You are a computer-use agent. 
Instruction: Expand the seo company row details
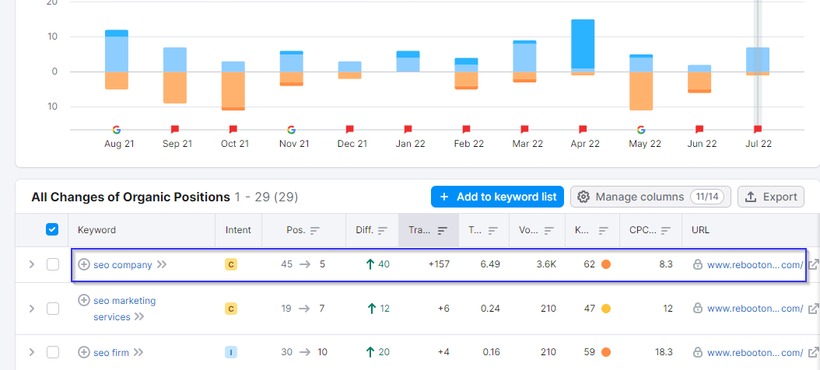(31, 264)
